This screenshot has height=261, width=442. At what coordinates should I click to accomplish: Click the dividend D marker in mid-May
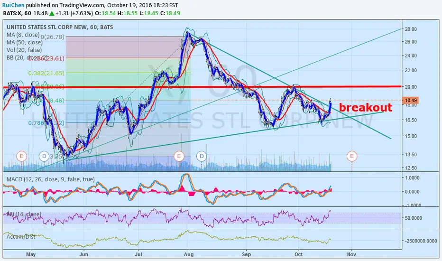click(44, 156)
